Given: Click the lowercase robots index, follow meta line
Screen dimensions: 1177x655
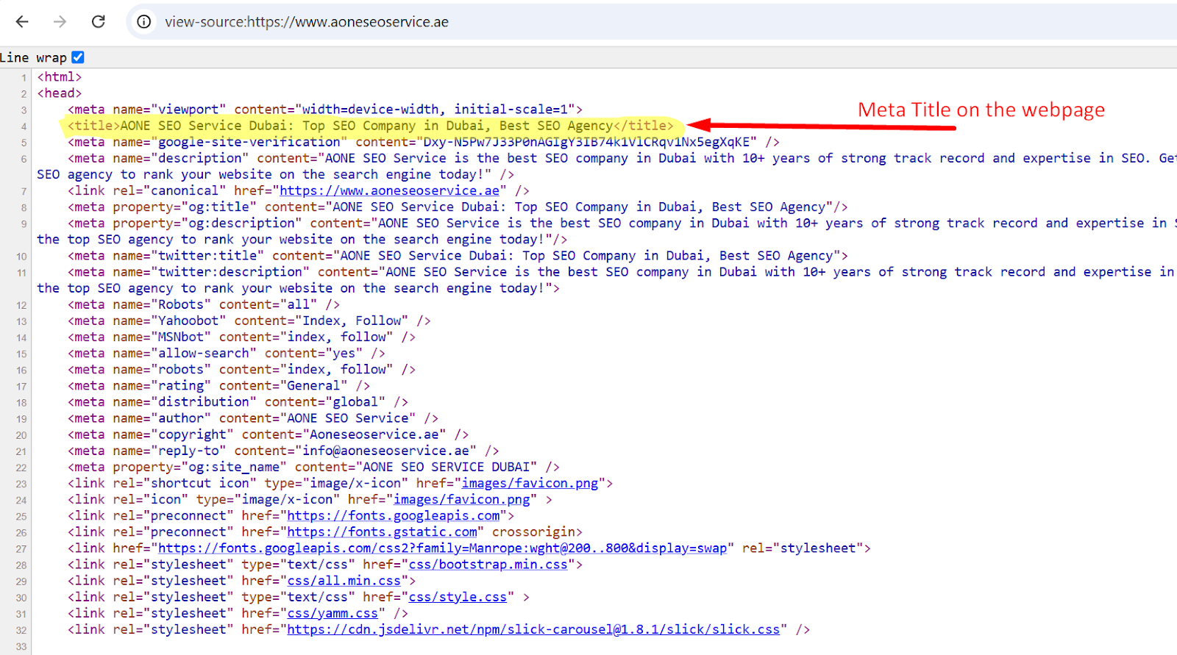Looking at the screenshot, I should [242, 369].
